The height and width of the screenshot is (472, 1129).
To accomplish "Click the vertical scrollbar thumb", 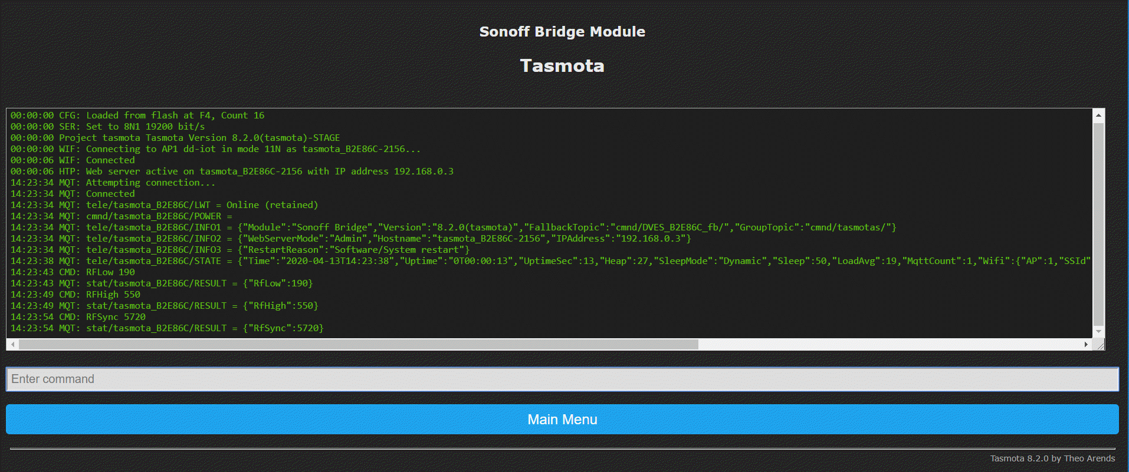I will click(x=1098, y=224).
